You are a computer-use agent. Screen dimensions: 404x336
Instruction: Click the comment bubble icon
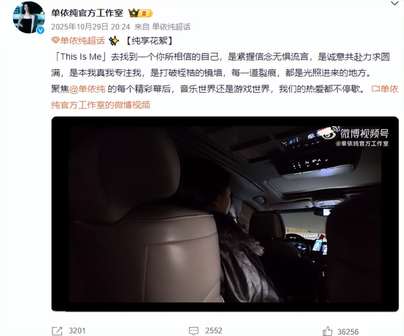194,331
